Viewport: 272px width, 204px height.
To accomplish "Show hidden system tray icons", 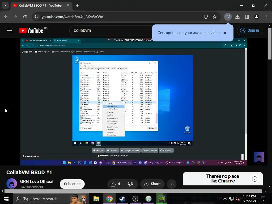I will 225,199.
